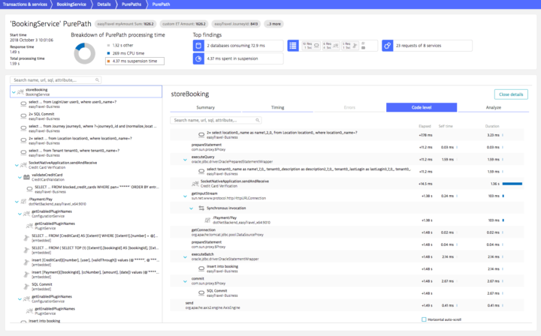Collapse SocketNativeApplication.sendAndReceive tree node
Image resolution: width=541 pixels, height=336 pixels.
click(17, 165)
